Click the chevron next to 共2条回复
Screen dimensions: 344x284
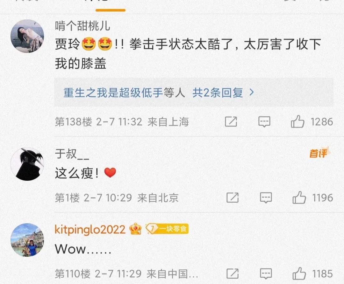coord(252,93)
